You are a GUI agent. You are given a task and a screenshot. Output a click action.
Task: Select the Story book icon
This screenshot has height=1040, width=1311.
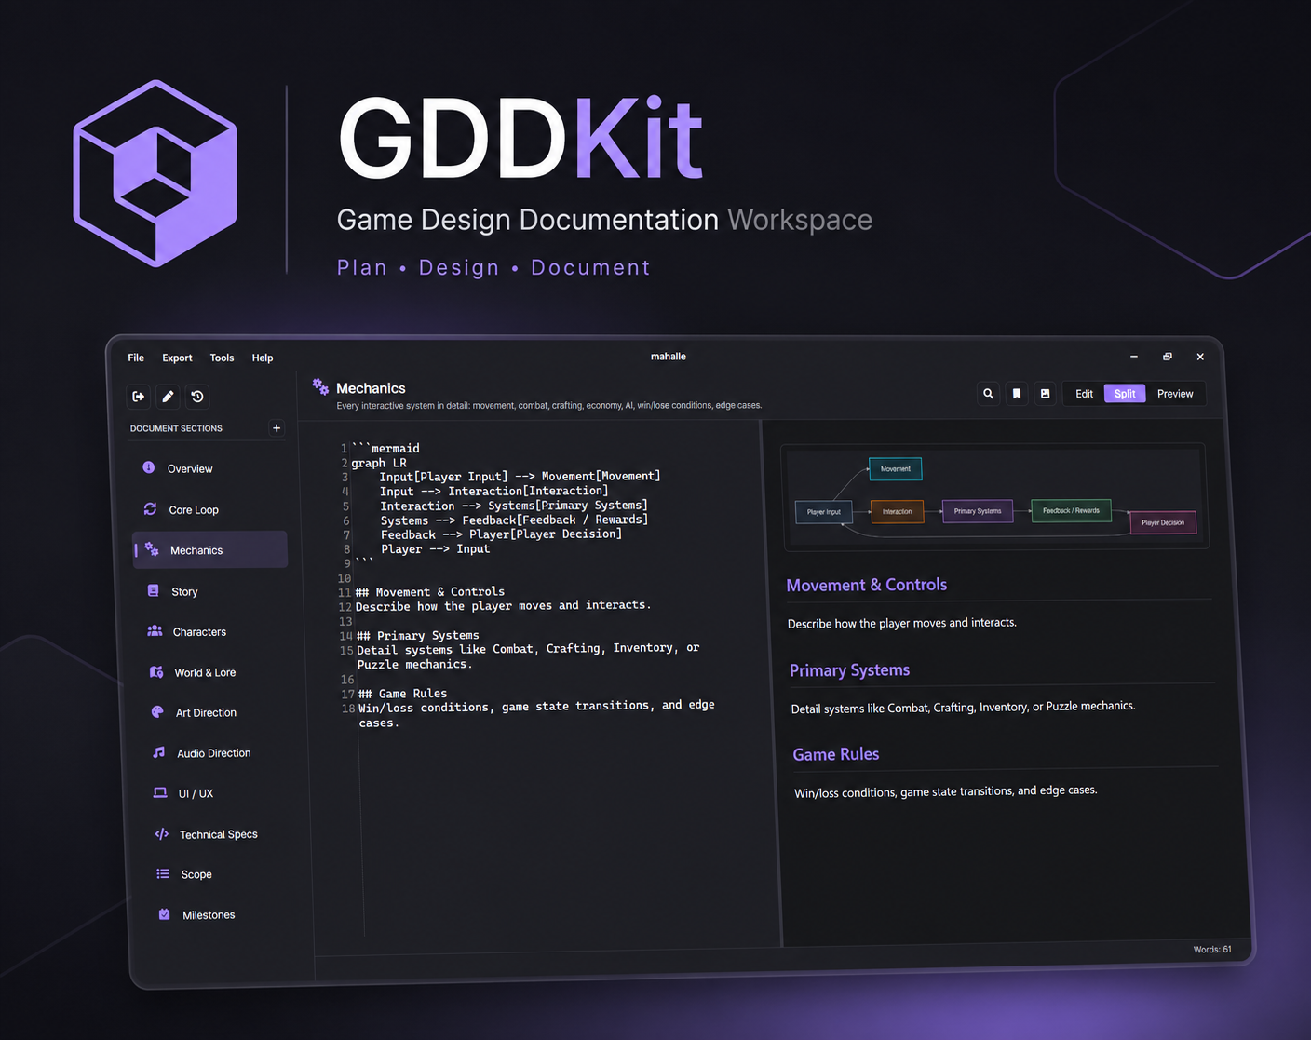154,590
